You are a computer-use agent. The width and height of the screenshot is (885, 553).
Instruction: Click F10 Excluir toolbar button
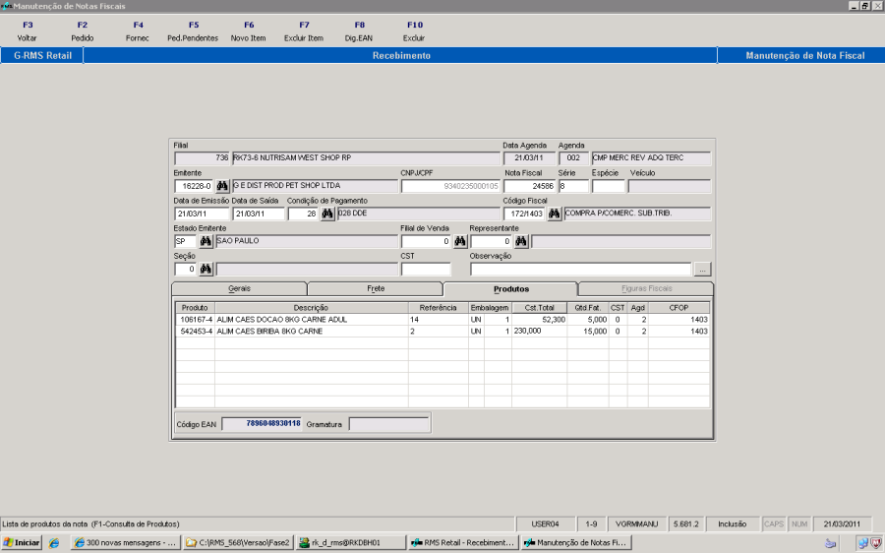coord(414,31)
